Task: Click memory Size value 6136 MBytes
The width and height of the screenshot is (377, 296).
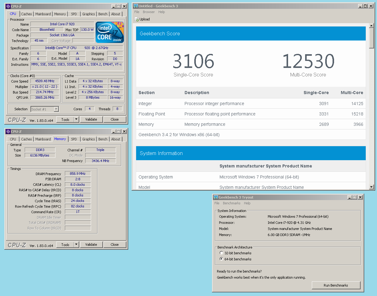Action: 40,155
